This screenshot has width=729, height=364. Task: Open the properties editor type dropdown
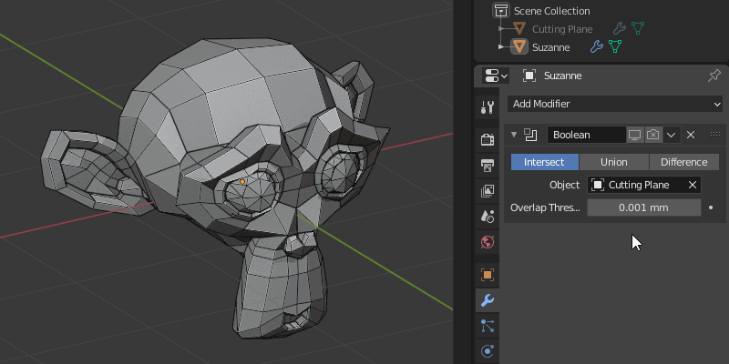tap(495, 76)
